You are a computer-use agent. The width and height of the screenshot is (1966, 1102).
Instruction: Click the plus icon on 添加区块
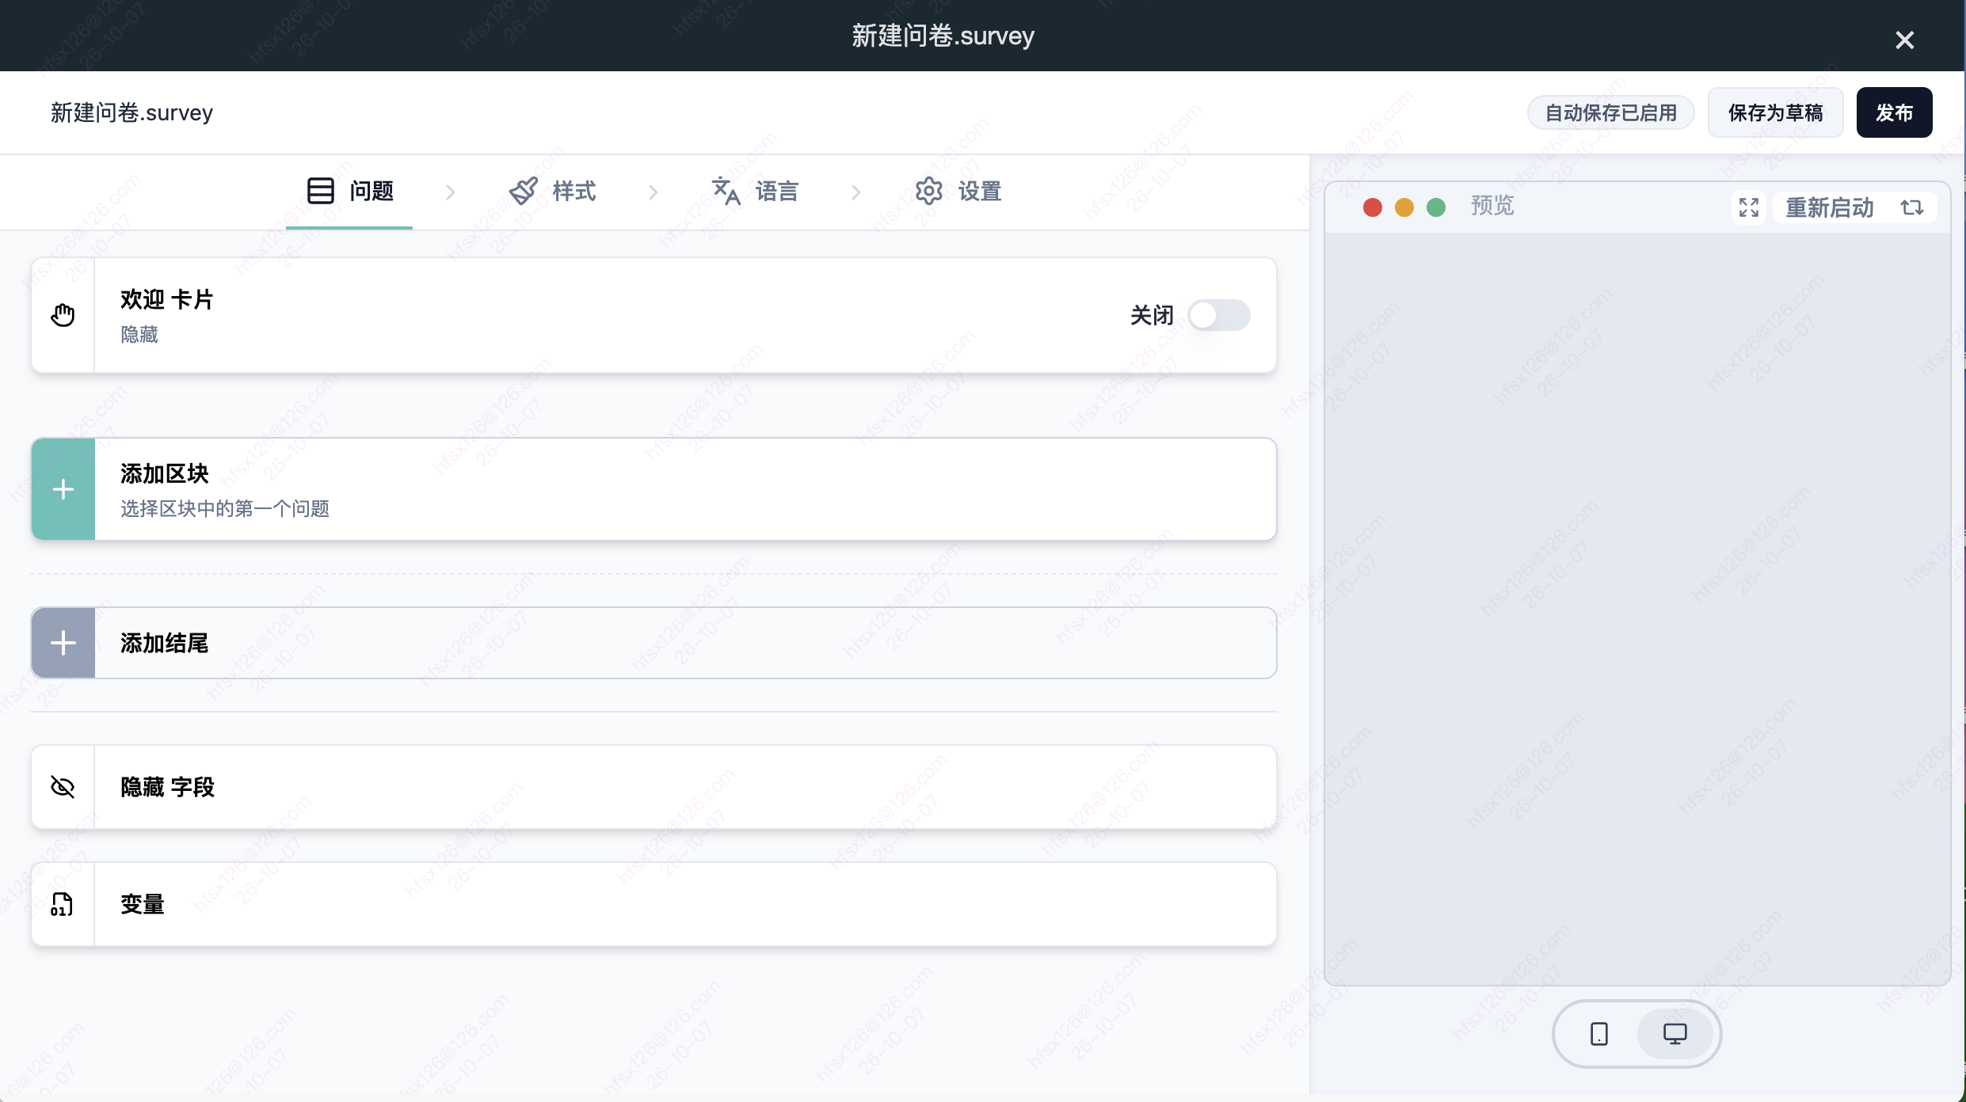[x=63, y=489]
